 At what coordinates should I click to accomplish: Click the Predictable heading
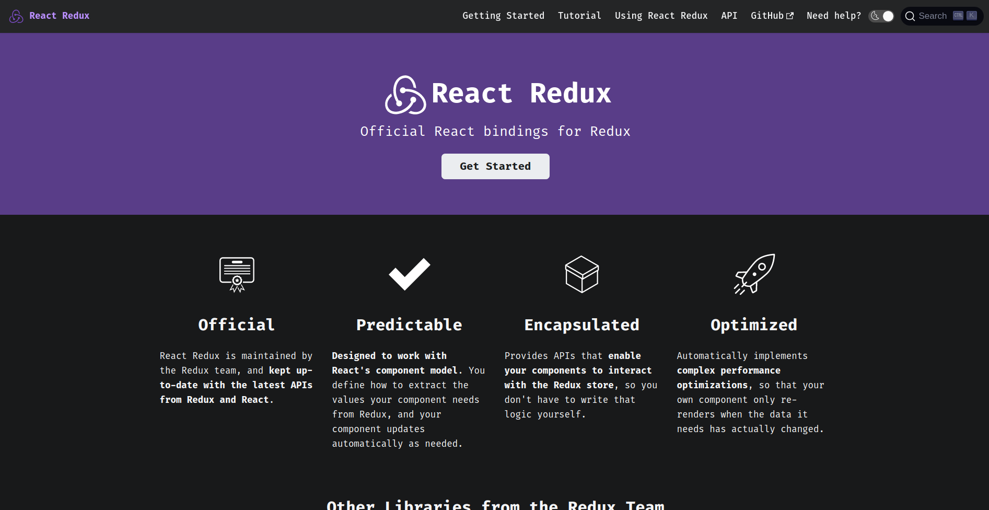click(x=409, y=325)
